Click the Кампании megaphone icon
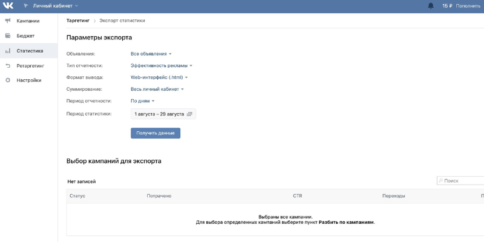This screenshot has height=242, width=484. pos(8,21)
